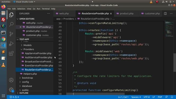Image resolution: width=176 pixels, height=99 pixels.
Task: Click the editor vertical scrollbar thumb
Action: pos(175,62)
